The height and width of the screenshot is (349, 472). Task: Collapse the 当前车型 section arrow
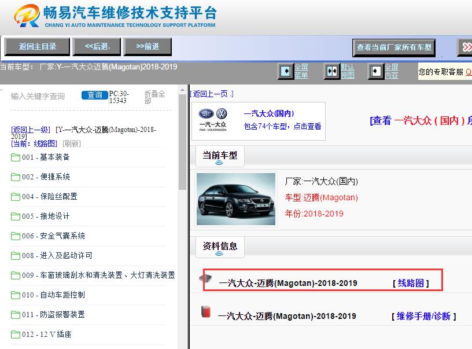[x=219, y=163]
